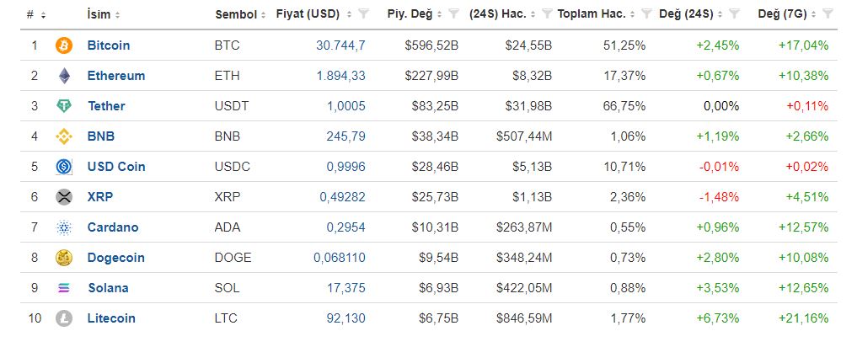Click the Ethereum diamond logo icon
This screenshot has height=347, width=857.
point(65,76)
